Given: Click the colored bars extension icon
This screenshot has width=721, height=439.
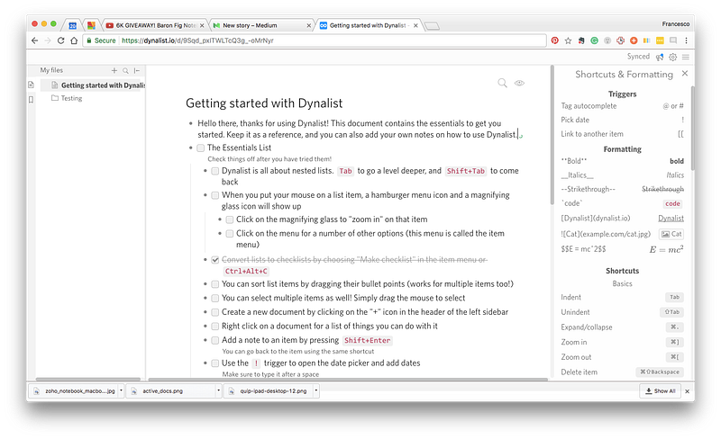Looking at the screenshot, I should pyautogui.click(x=646, y=40).
